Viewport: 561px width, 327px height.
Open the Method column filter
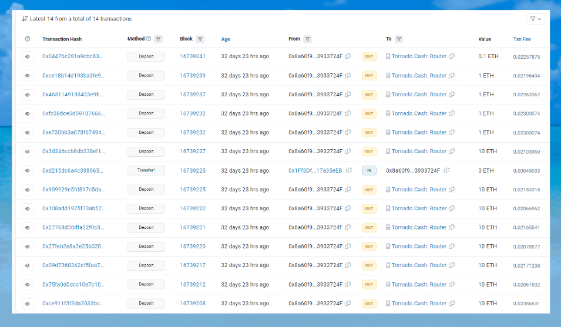click(157, 39)
